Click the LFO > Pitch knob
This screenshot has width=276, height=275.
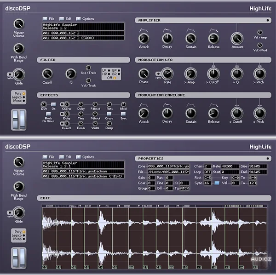coord(259,74)
